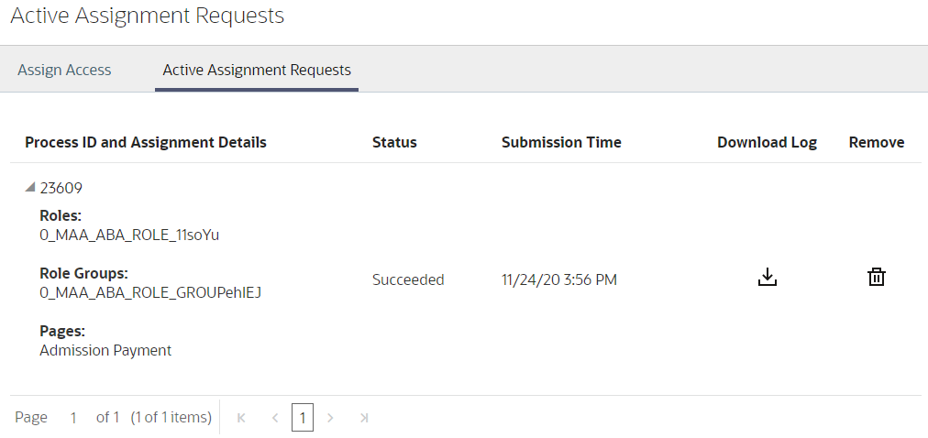This screenshot has width=928, height=438.
Task: Click the Remove column header
Action: pyautogui.click(x=877, y=142)
